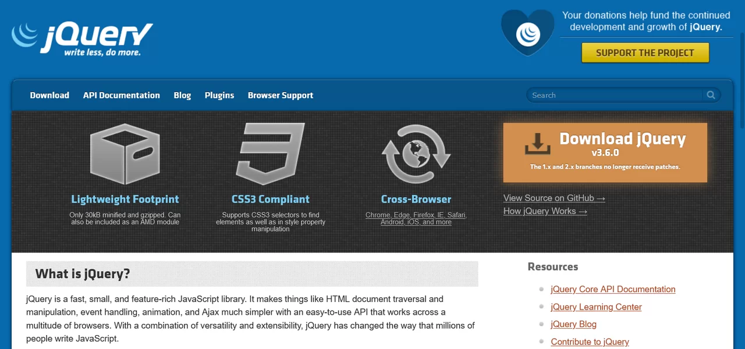Click the search magnifier icon
745x349 pixels.
coord(711,95)
